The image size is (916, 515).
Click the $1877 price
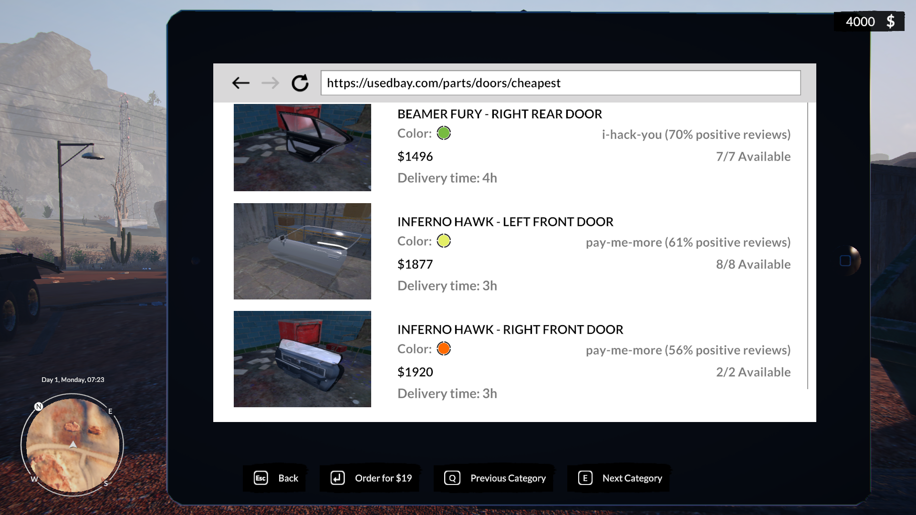pyautogui.click(x=415, y=264)
